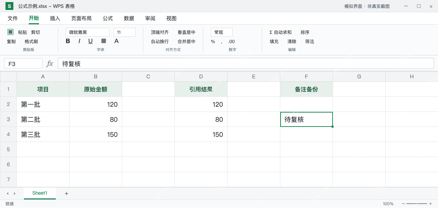Go to next sheet arrow
The height and width of the screenshot is (208, 438).
(14, 194)
